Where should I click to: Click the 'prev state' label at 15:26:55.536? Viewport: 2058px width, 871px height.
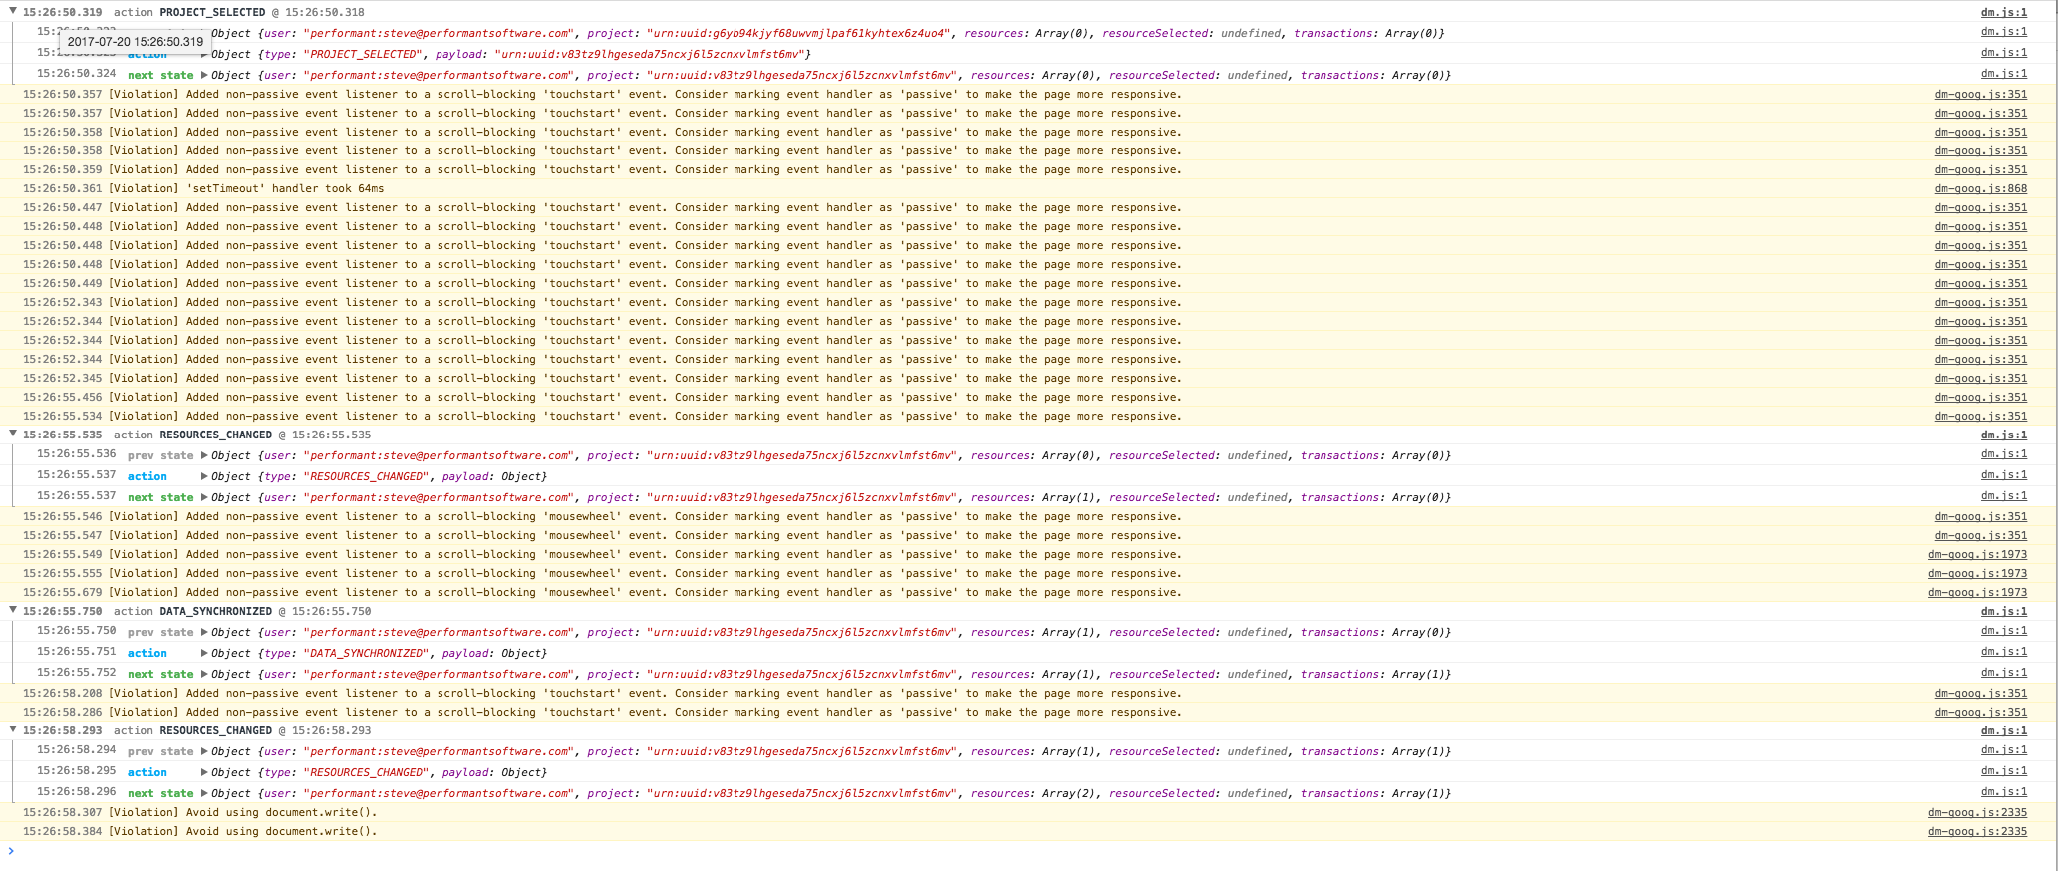160,455
